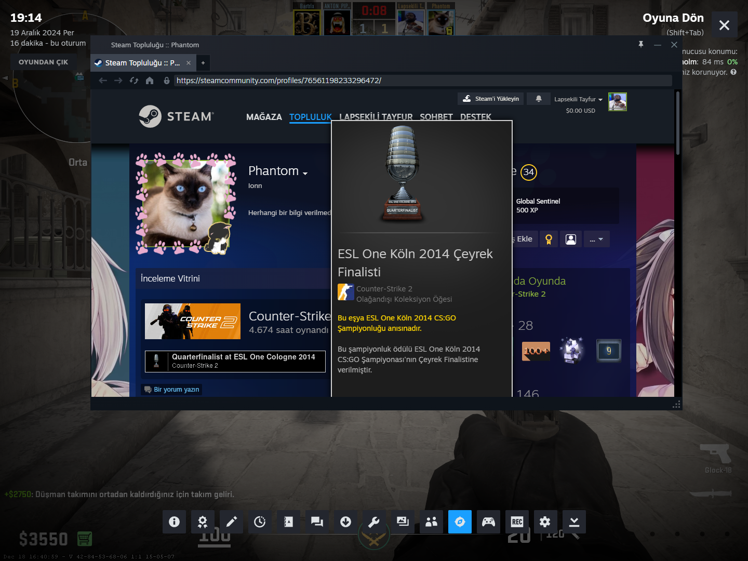Open the SOHBET menu

[x=436, y=116]
